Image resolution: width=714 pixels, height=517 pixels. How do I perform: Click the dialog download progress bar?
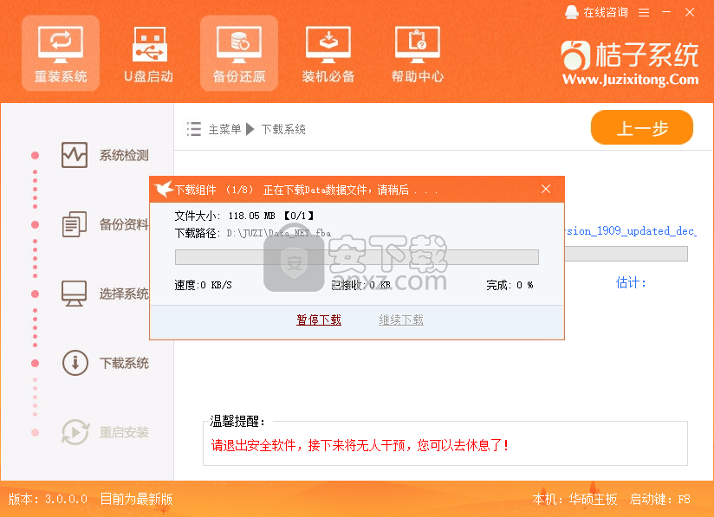tap(357, 257)
